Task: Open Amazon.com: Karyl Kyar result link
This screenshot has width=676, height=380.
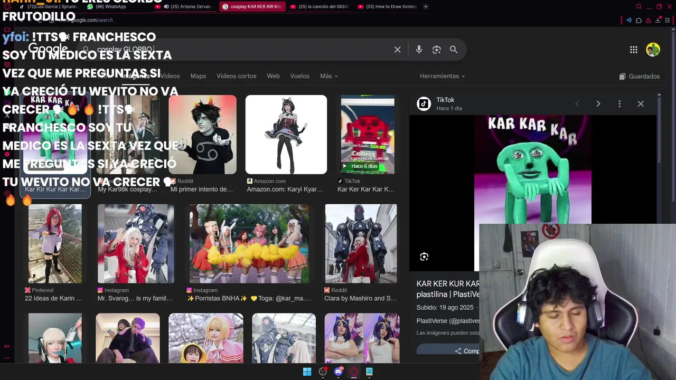Action: tap(285, 189)
